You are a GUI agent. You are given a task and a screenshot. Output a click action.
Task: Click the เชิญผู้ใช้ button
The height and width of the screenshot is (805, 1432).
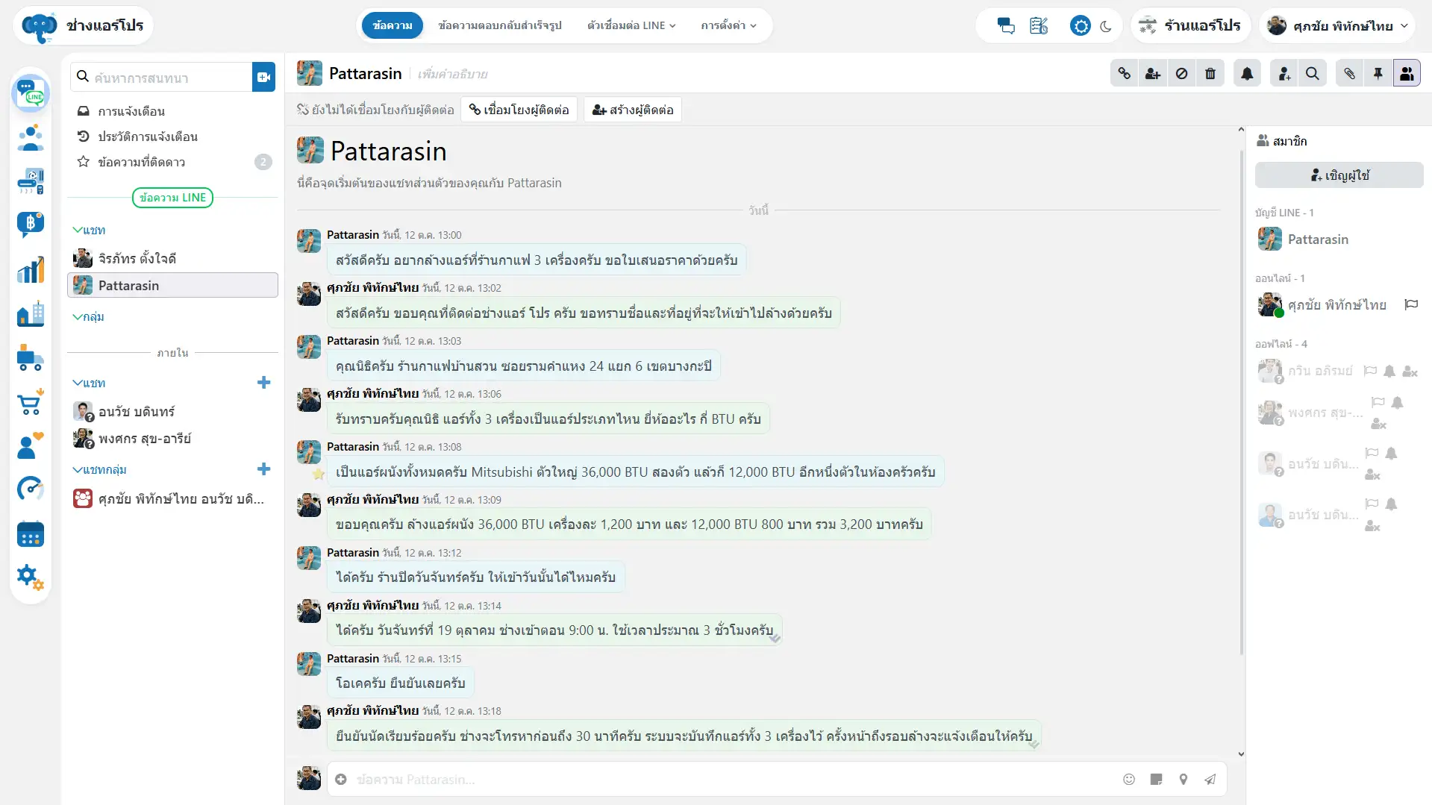[1339, 175]
